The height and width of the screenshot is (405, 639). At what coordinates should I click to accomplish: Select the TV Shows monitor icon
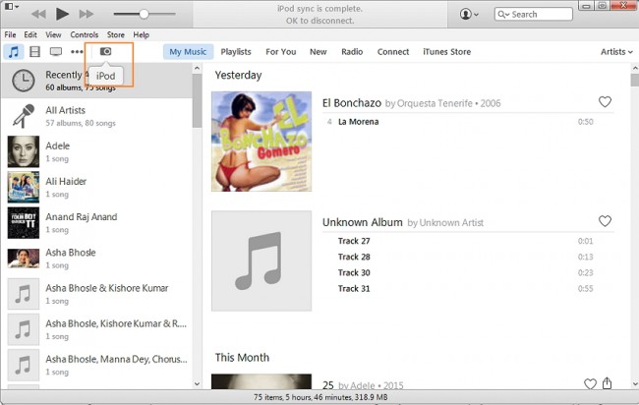(x=56, y=52)
